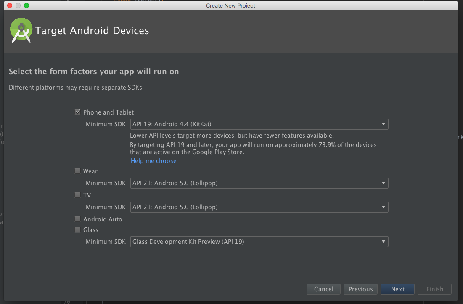Open the Glass Minimum SDK dropdown arrow
Image resolution: width=463 pixels, height=304 pixels.
click(384, 242)
